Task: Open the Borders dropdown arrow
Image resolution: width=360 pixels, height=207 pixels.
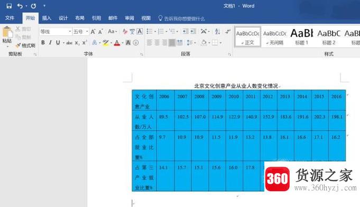Action: point(220,43)
